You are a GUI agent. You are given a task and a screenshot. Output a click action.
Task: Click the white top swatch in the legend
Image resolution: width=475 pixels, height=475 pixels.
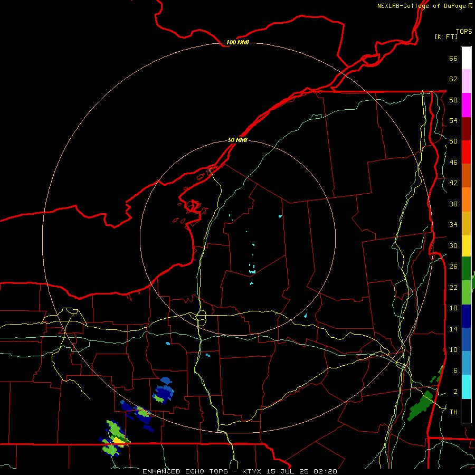(x=466, y=58)
